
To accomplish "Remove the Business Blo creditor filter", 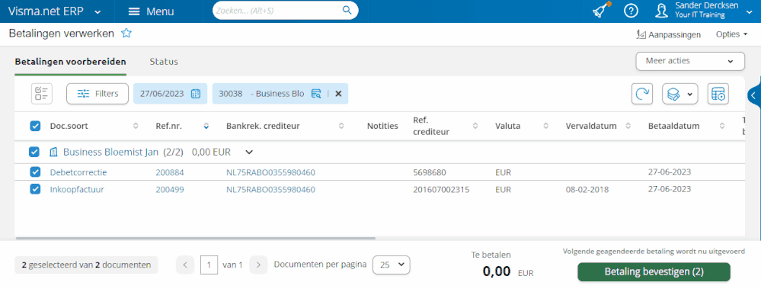I will pos(338,94).
